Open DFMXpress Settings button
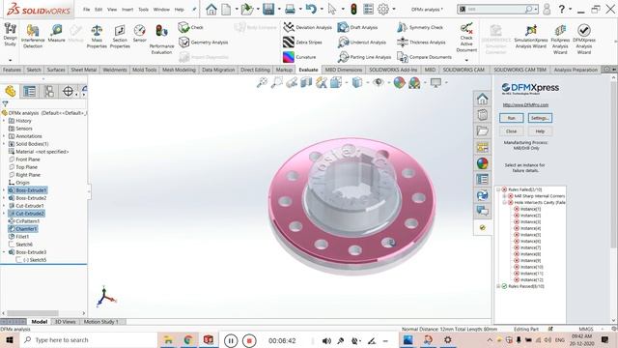 540,118
